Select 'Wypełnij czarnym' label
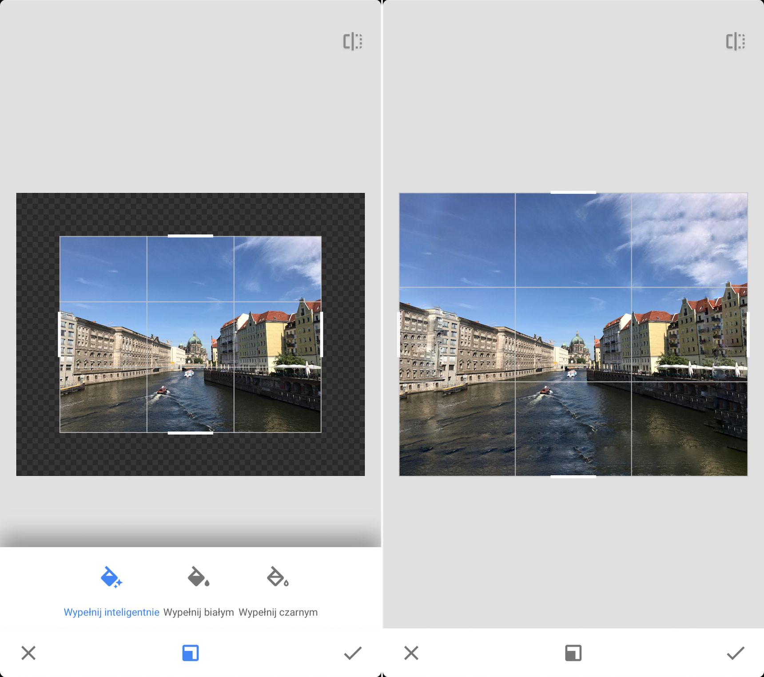The image size is (764, 677). 278,612
